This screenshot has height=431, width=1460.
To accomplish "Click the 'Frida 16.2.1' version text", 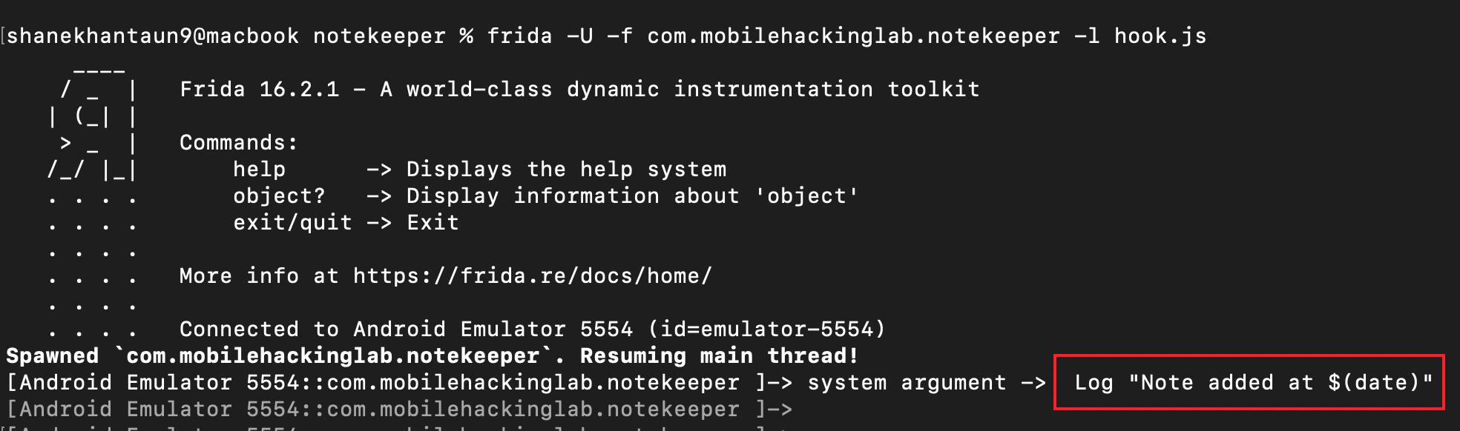I will [259, 90].
